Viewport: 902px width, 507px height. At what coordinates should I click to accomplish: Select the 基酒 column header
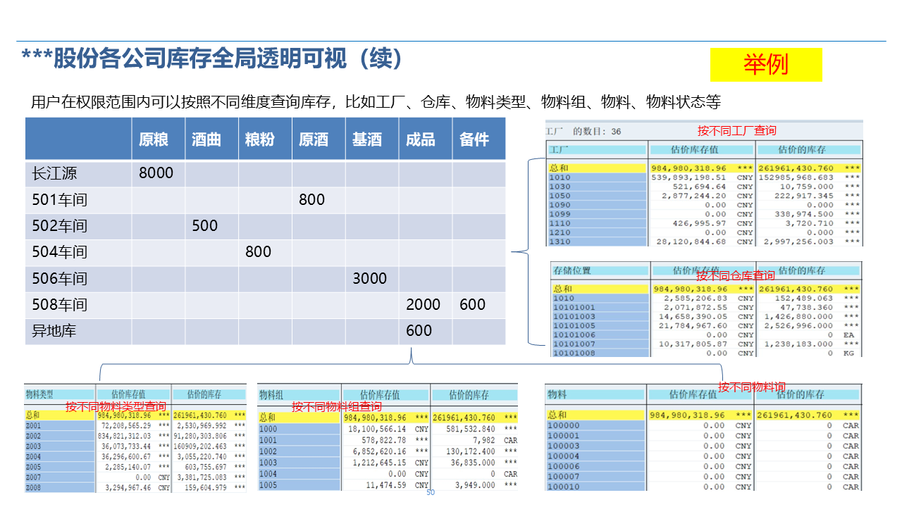(x=367, y=139)
